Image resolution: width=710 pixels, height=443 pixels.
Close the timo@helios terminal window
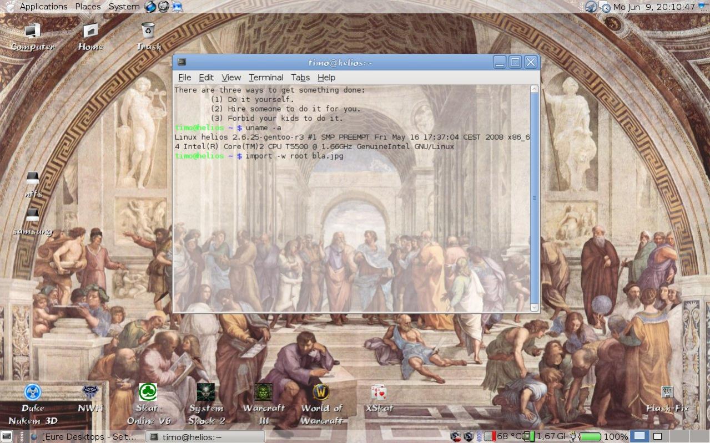tap(531, 62)
